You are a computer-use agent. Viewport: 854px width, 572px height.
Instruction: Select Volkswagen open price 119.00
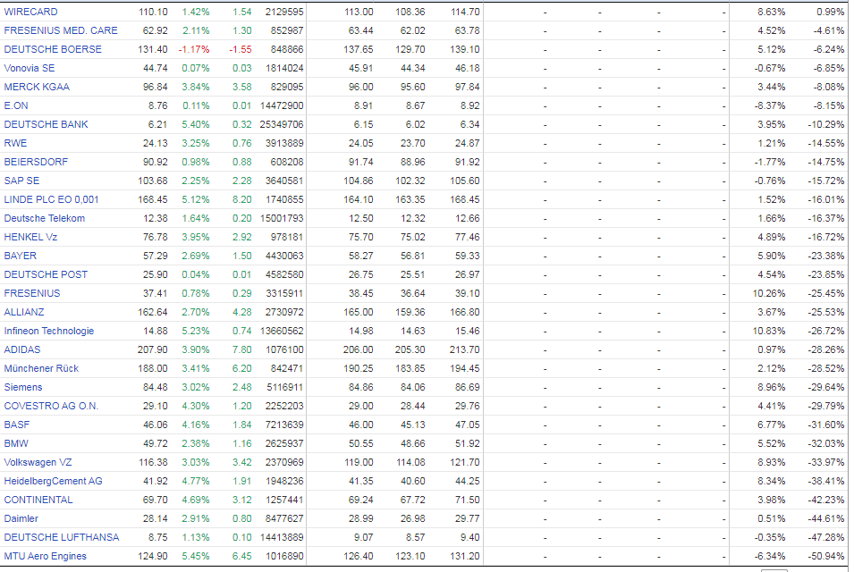point(359,463)
